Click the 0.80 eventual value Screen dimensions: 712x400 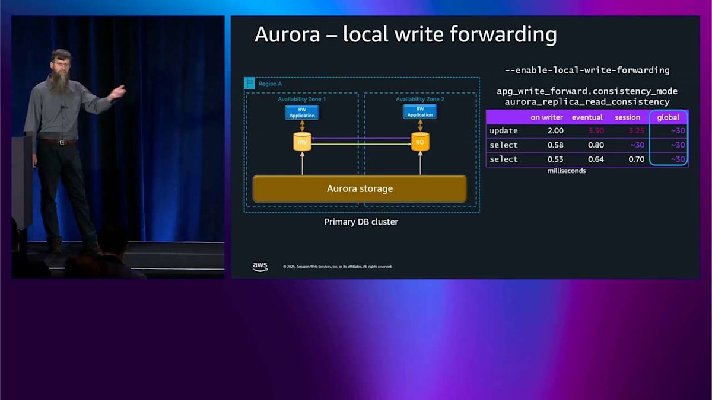coord(596,145)
